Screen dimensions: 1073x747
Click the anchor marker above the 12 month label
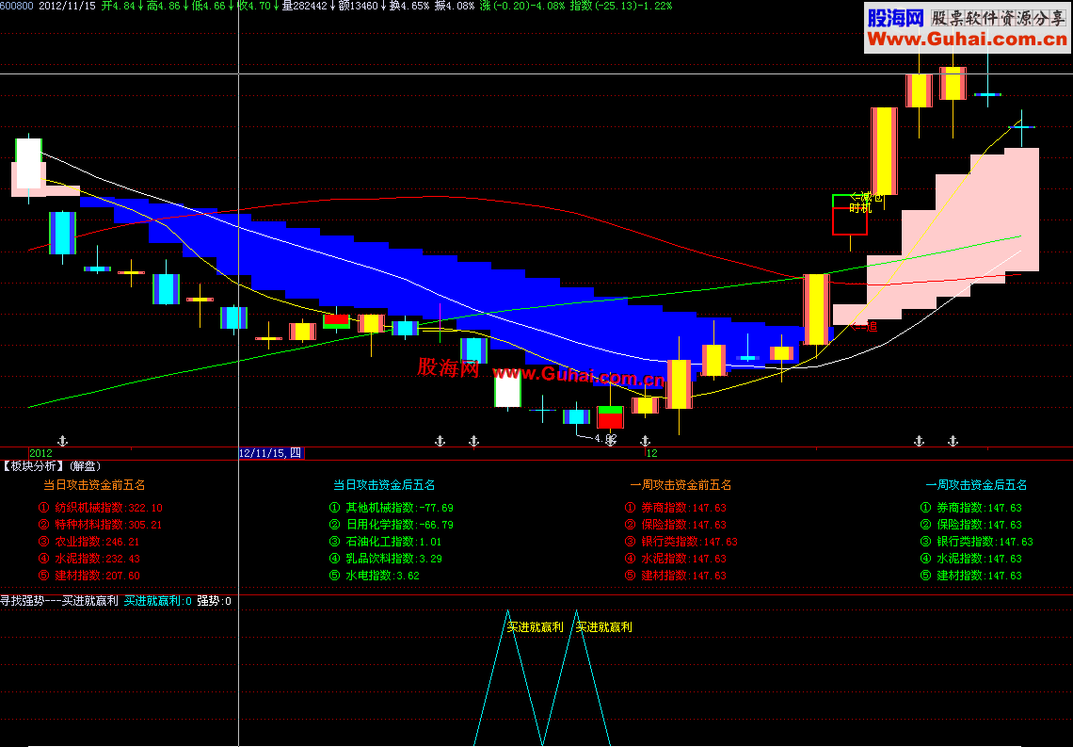pyautogui.click(x=645, y=441)
